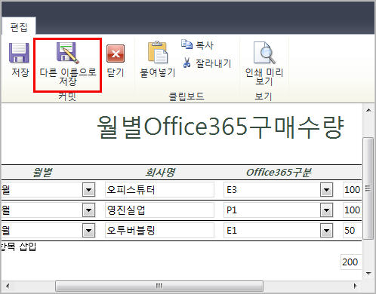Click the 붙여넣기 (Paste) clipboard icon
The image size is (376, 294).
pos(158,52)
